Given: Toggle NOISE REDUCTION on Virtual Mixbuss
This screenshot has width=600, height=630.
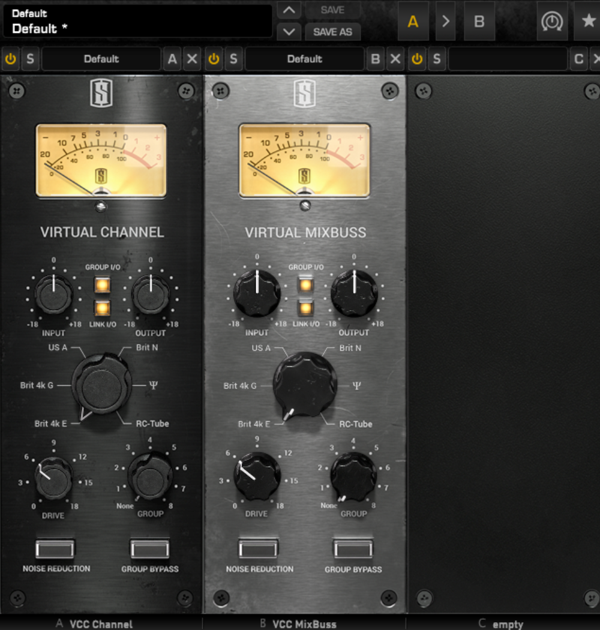Looking at the screenshot, I should 259,549.
